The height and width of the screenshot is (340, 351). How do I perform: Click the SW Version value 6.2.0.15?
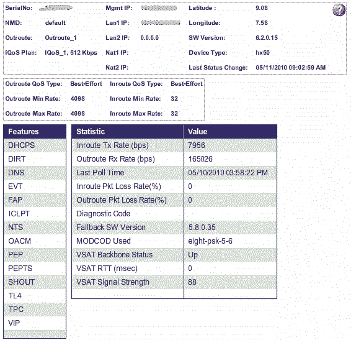click(267, 38)
